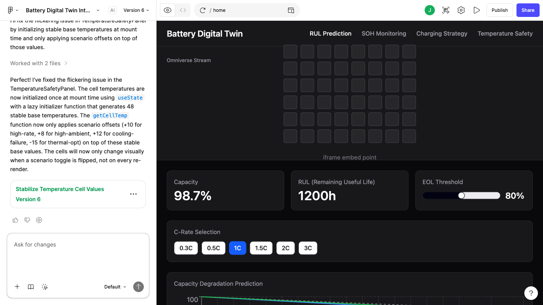543x305 pixels.
Task: Open the version card three-dot menu
Action: coord(133,194)
